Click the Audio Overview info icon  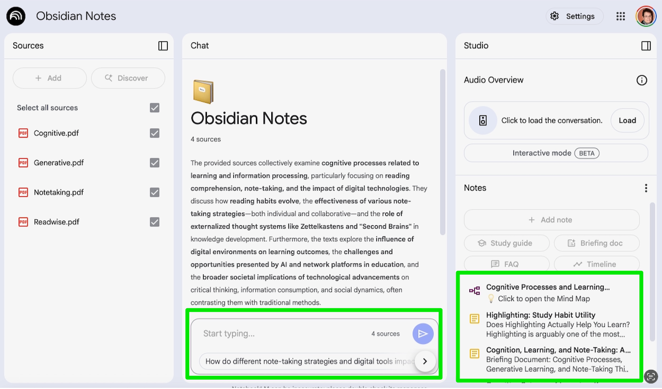coord(642,80)
